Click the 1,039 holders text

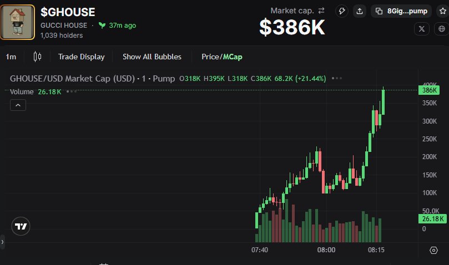click(x=62, y=35)
